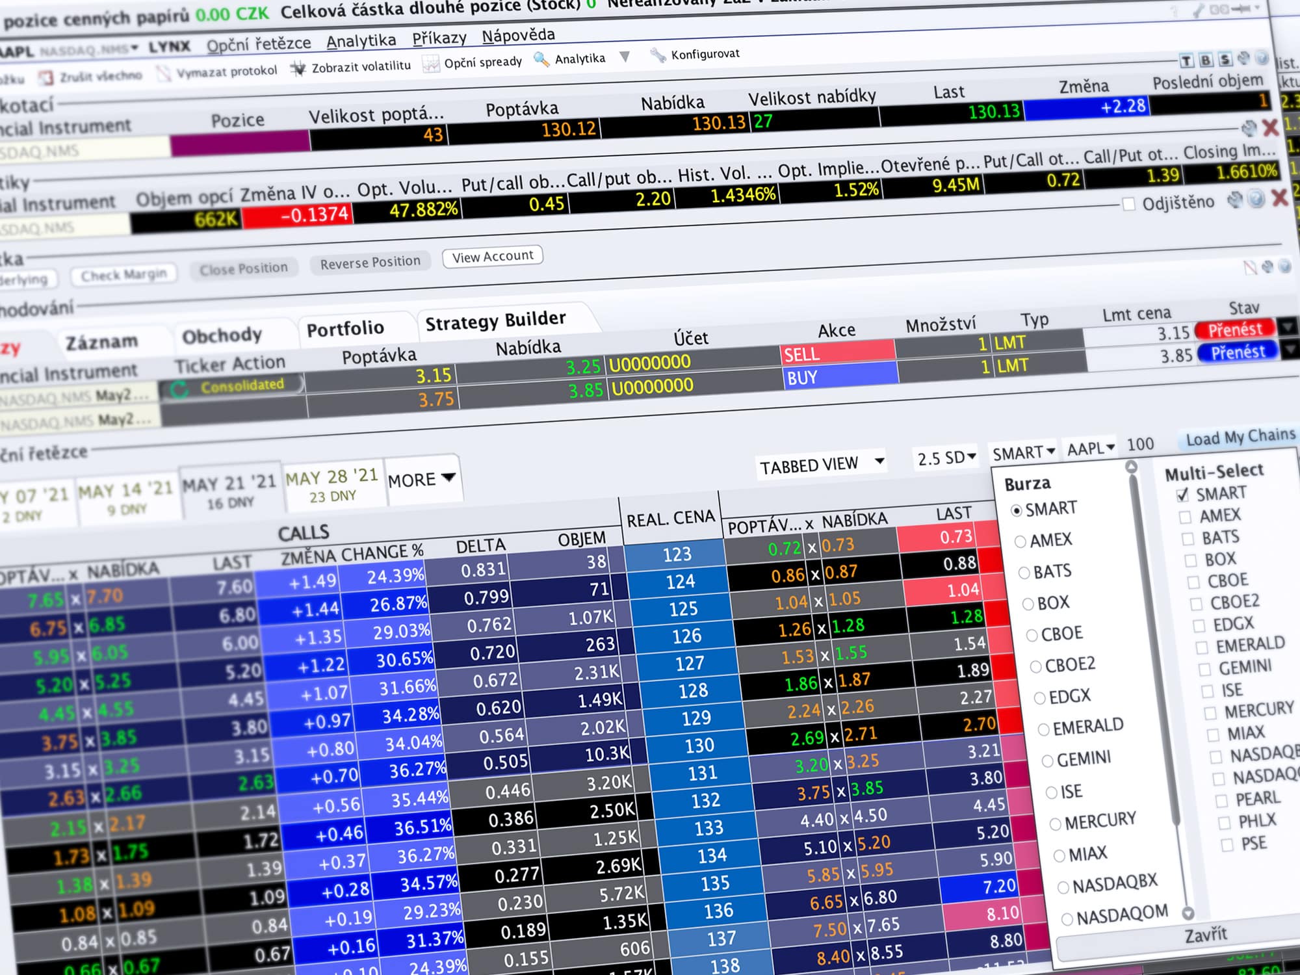The image size is (1300, 975).
Task: Click the Zrušit všechno cancel icon
Action: point(45,78)
